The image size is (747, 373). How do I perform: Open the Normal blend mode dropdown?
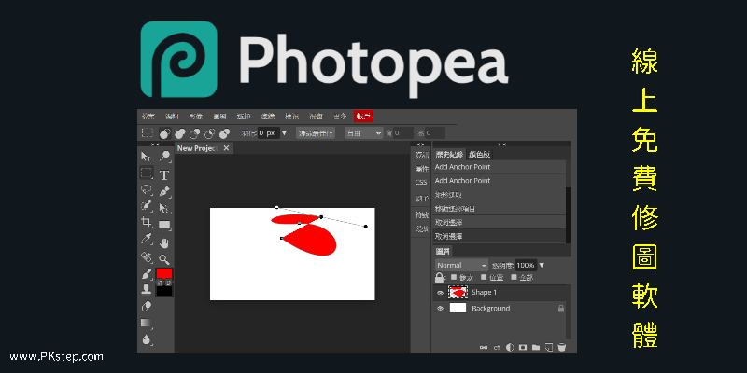point(461,265)
